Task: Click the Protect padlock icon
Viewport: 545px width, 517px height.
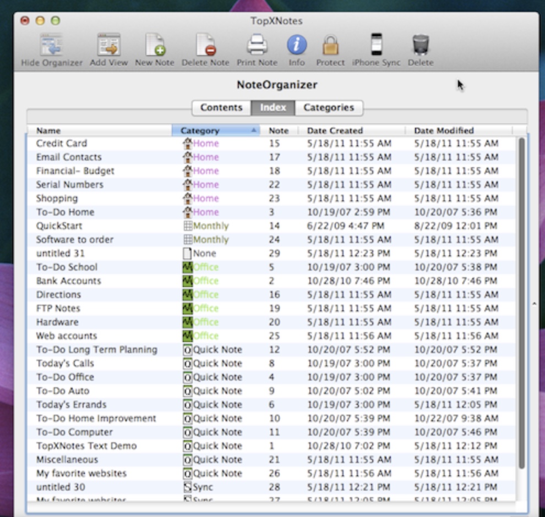Action: click(330, 45)
